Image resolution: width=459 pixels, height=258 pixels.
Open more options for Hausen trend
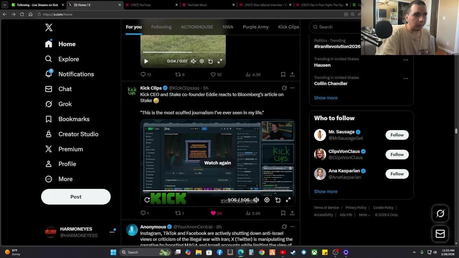coord(406,60)
